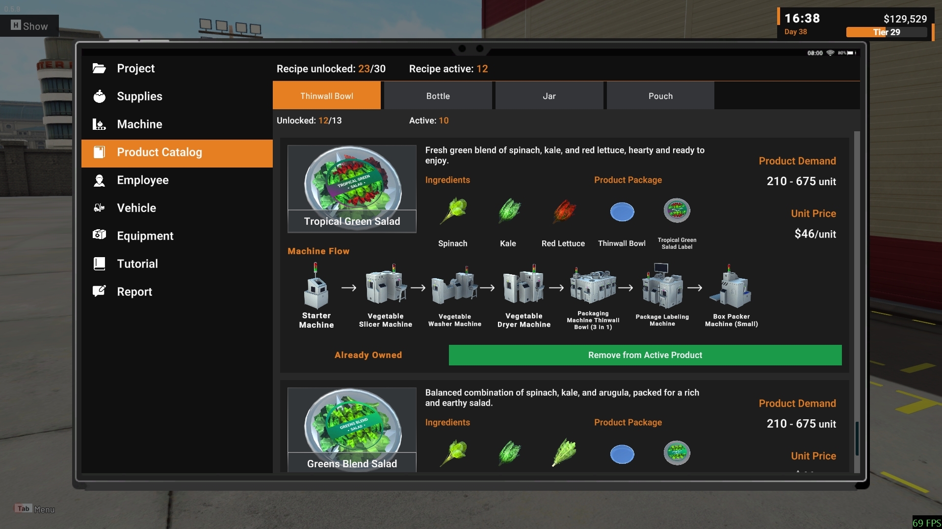Open the Supplies menu
Image resolution: width=942 pixels, height=529 pixels.
coord(139,96)
